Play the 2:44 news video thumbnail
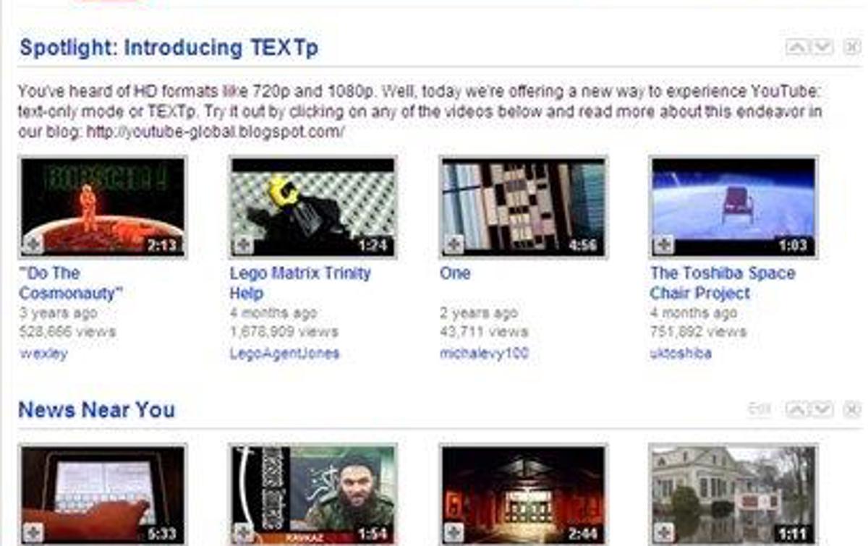 click(523, 495)
